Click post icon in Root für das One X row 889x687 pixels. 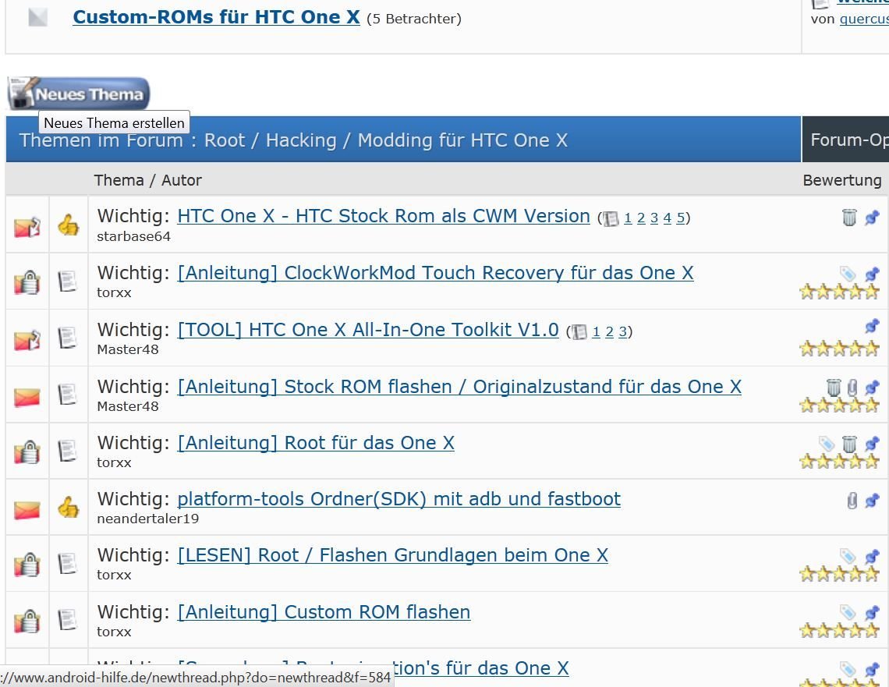tap(68, 451)
